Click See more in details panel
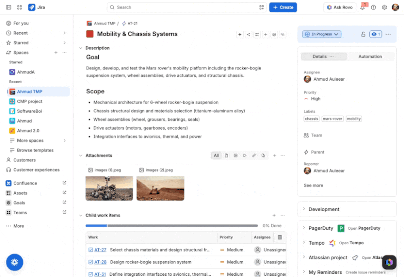Image resolution: width=404 pixels, height=277 pixels. [x=313, y=185]
